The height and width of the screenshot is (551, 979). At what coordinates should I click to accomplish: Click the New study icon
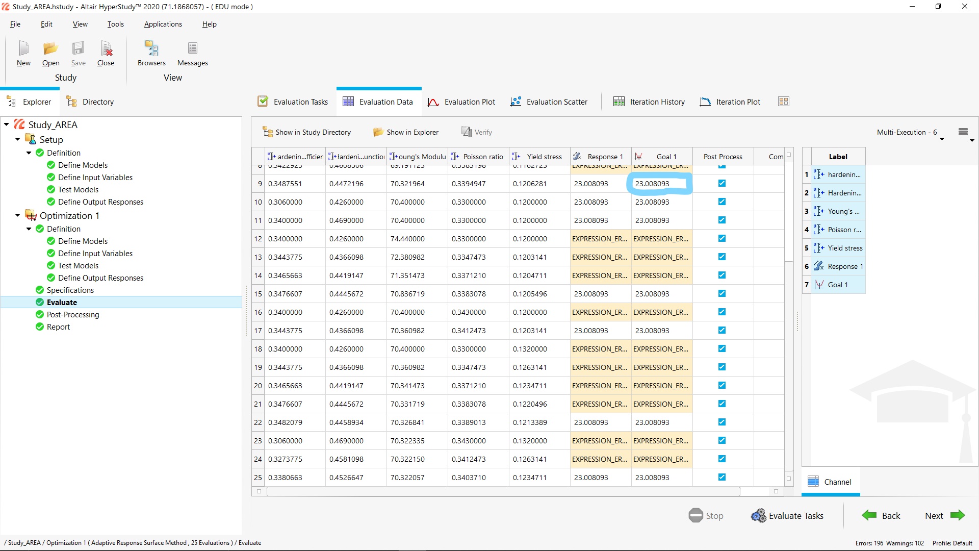(x=23, y=48)
